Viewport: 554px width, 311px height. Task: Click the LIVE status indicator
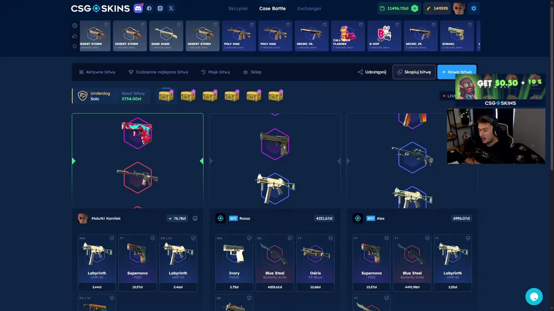449,96
